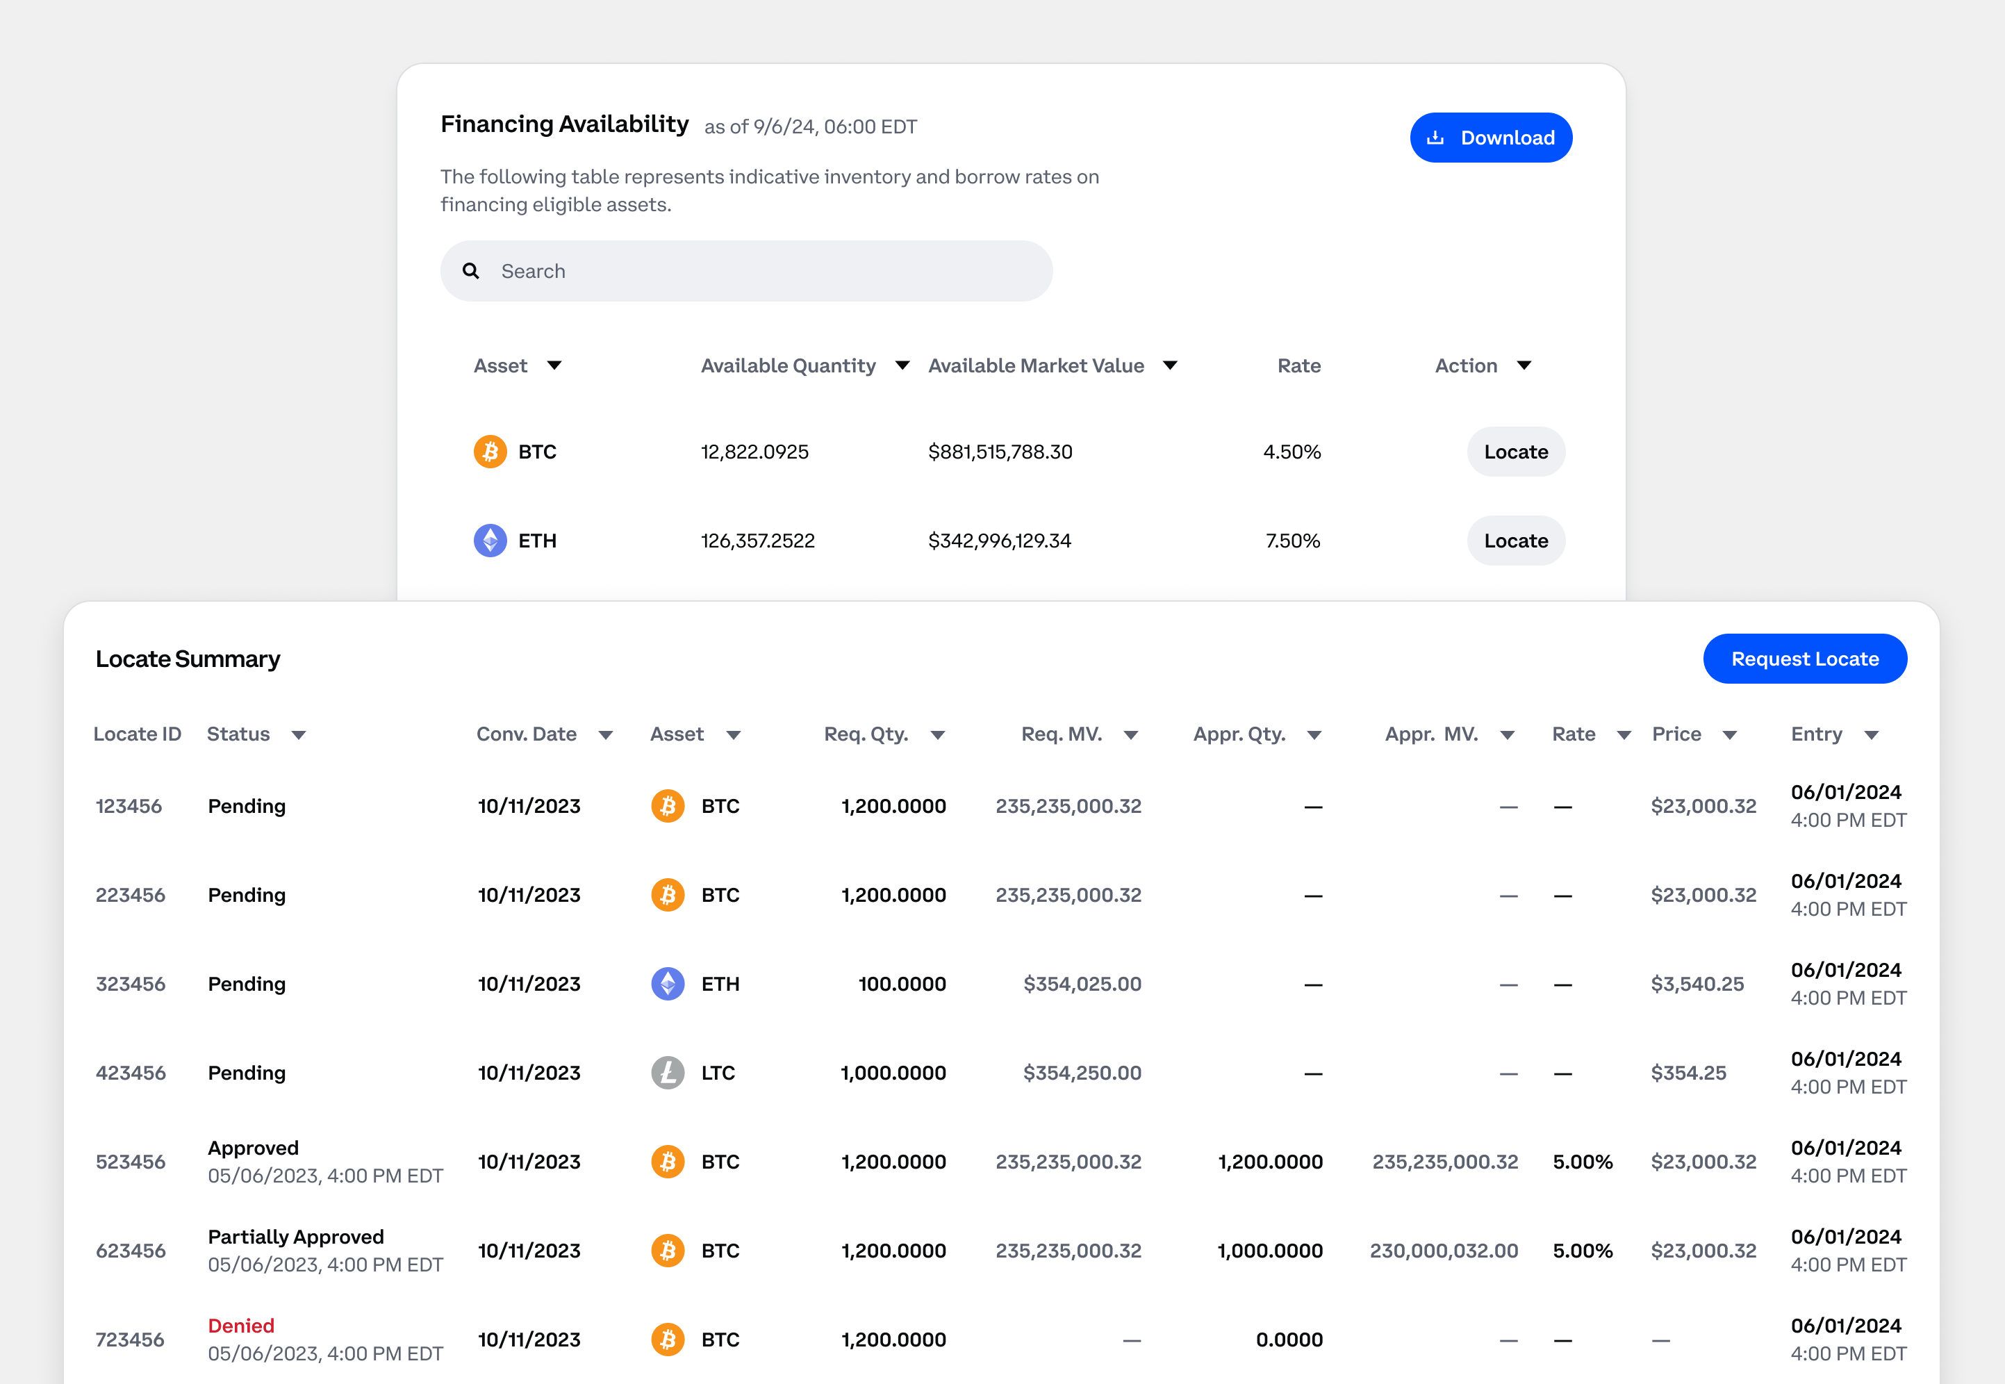Click the Approved status in row 523456
The width and height of the screenshot is (2005, 1384).
(x=253, y=1148)
